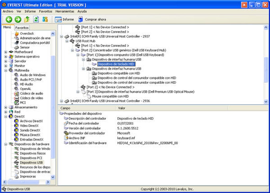Collapse the ICH9 USB Controller 2937 node
The width and height of the screenshot is (270, 193).
pyautogui.click(x=61, y=37)
